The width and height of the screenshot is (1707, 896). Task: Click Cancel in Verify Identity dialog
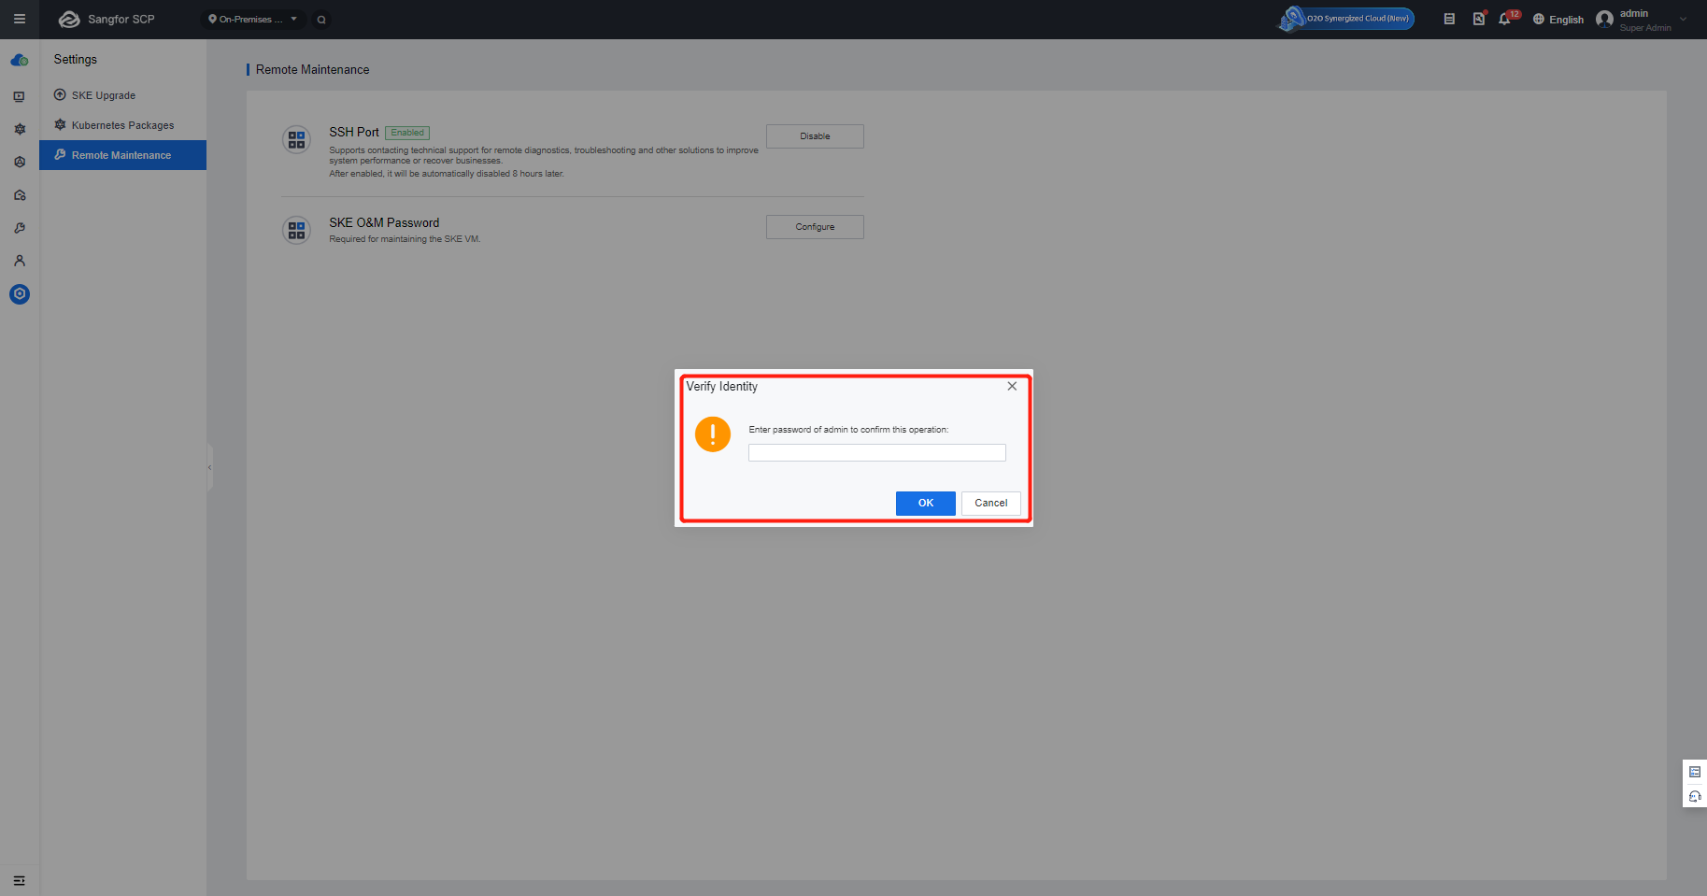point(991,504)
